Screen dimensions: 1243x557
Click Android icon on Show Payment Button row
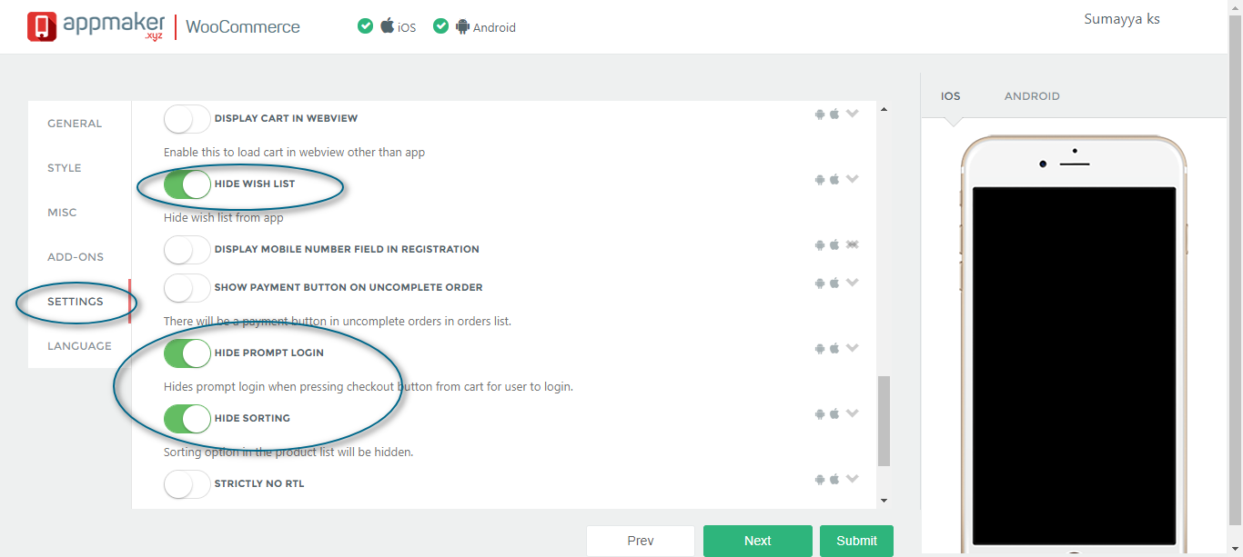(820, 283)
